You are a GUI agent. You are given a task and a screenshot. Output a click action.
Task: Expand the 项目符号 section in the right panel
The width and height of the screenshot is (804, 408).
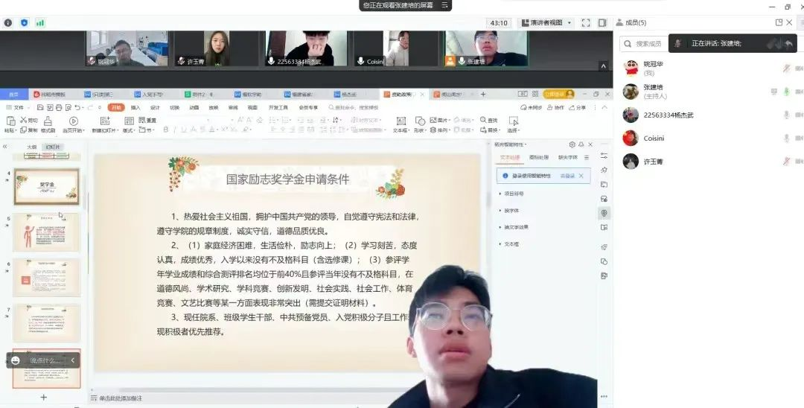point(513,194)
